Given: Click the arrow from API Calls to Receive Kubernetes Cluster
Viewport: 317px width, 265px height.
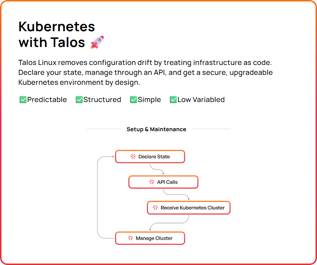Looking at the screenshot, I should pyautogui.click(x=177, y=194).
